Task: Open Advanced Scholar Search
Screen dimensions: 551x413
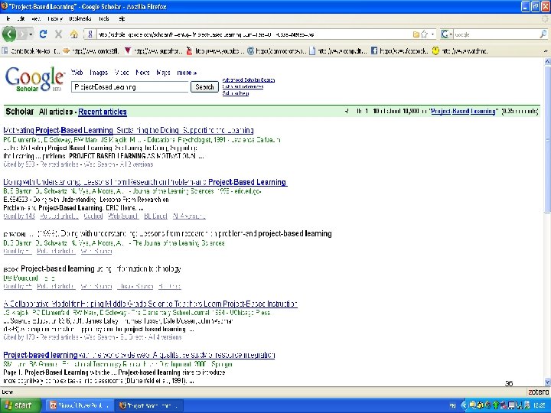Action: [x=249, y=80]
